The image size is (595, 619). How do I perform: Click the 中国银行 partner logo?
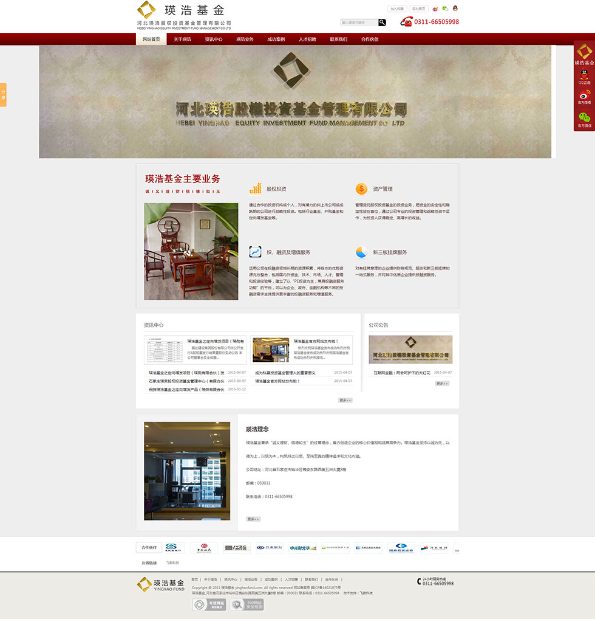click(204, 547)
